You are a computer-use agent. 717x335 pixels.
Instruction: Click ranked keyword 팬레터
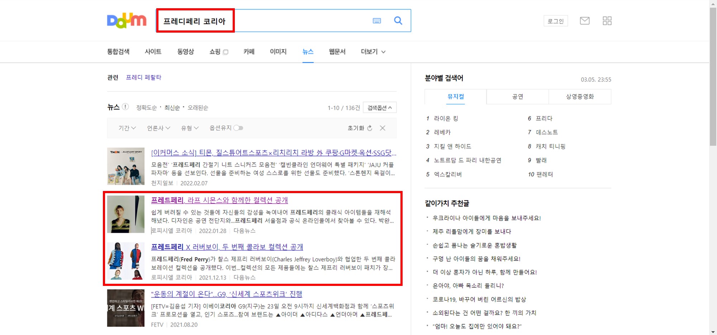pyautogui.click(x=545, y=174)
